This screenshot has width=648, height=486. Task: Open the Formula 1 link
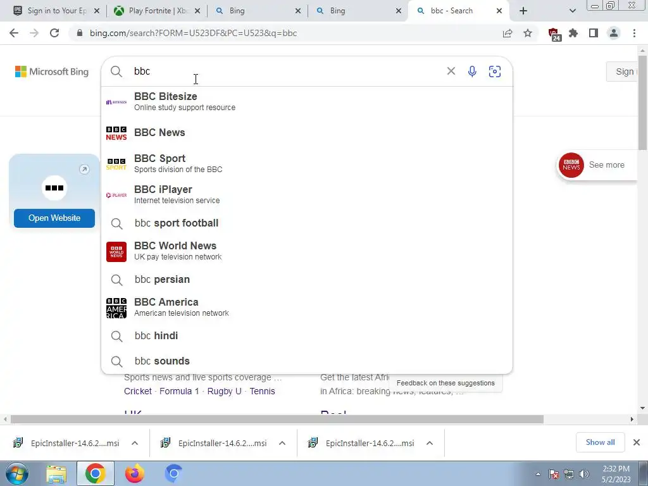click(179, 391)
